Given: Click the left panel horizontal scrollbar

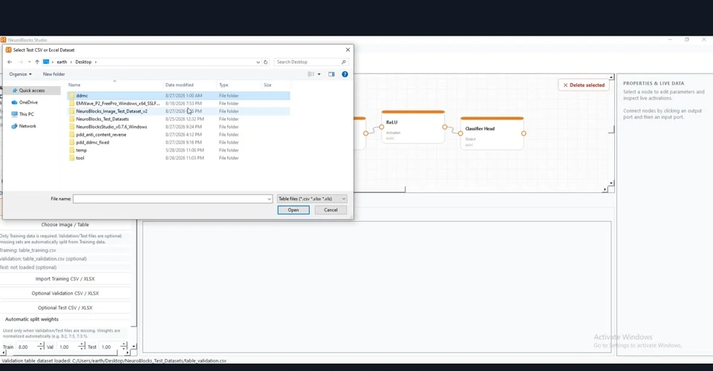Looking at the screenshot, I should (65, 352).
